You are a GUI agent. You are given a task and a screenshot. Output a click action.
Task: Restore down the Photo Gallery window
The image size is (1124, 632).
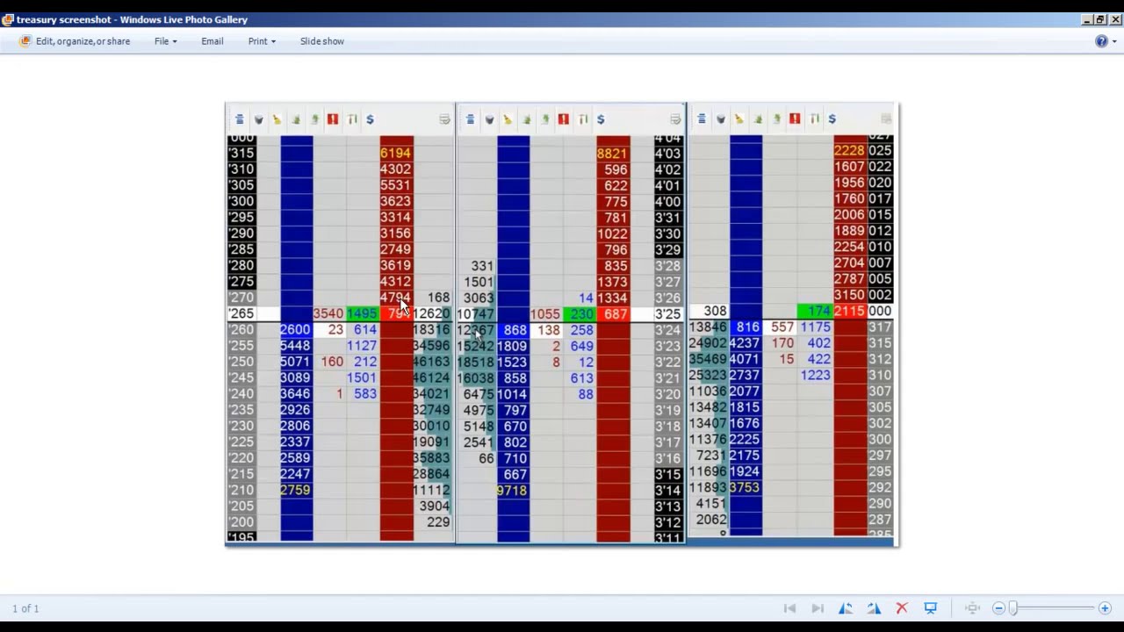point(1099,19)
